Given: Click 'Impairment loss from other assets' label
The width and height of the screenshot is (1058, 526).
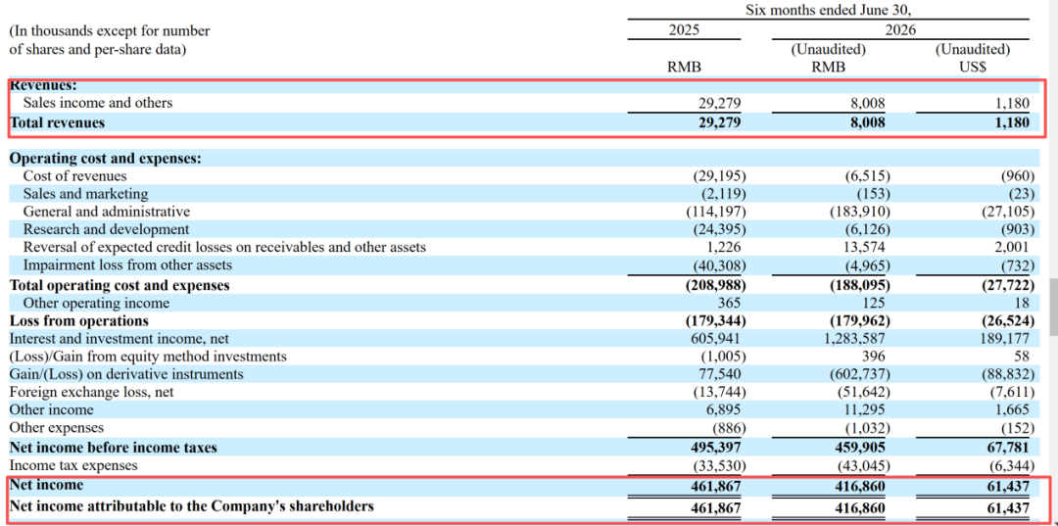Looking at the screenshot, I should [127, 265].
